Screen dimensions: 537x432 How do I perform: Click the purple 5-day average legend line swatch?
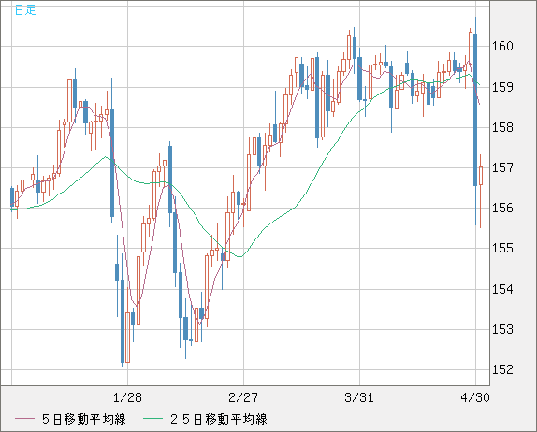24,419
